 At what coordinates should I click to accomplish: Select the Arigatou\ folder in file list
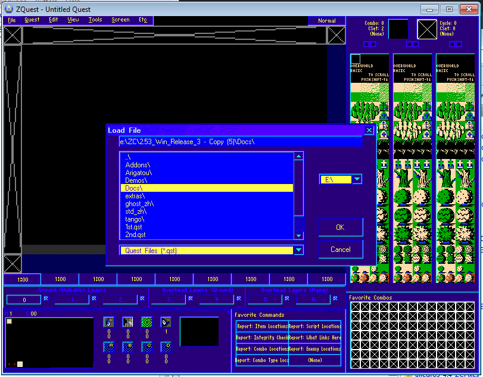click(207, 173)
